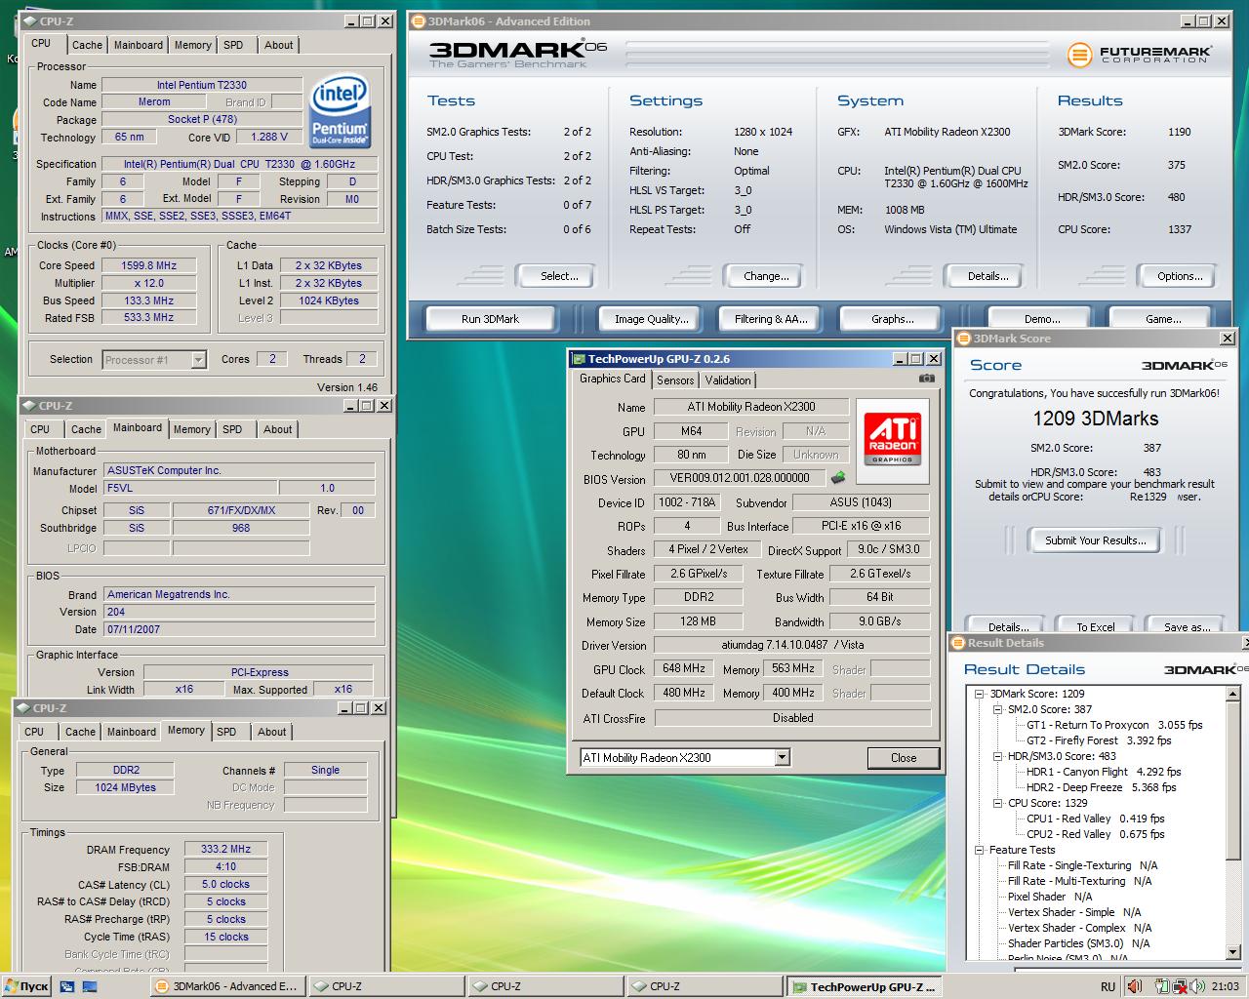The width and height of the screenshot is (1249, 999).
Task: Open About tab in the Mainboard CPU-Z window
Action: [x=278, y=429]
